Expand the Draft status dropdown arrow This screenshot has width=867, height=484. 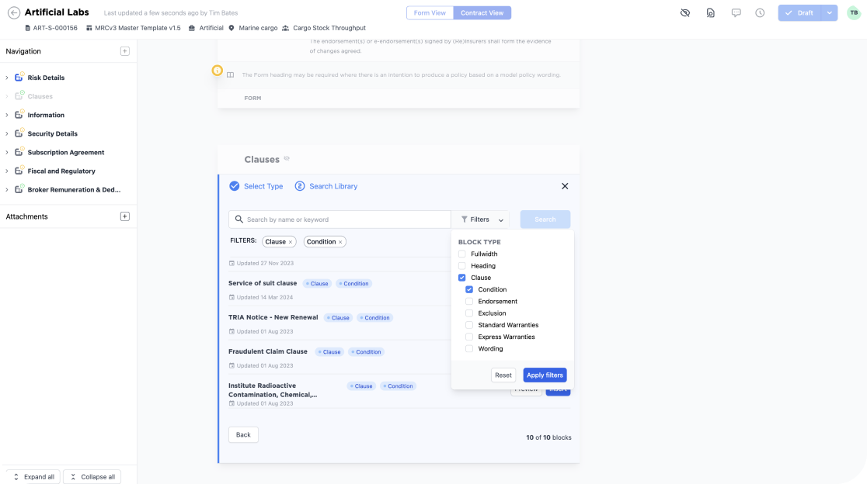(x=830, y=13)
